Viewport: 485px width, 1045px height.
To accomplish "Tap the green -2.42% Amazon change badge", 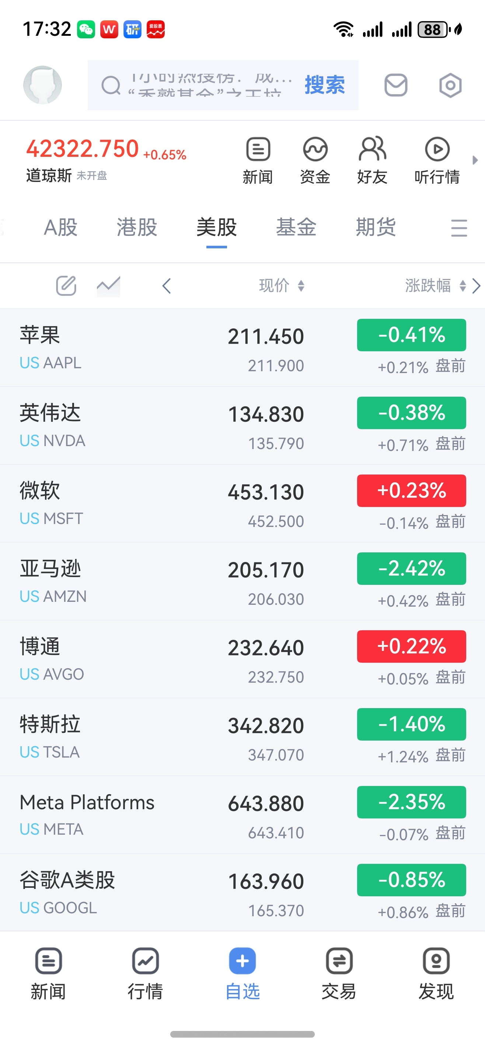I will [411, 568].
